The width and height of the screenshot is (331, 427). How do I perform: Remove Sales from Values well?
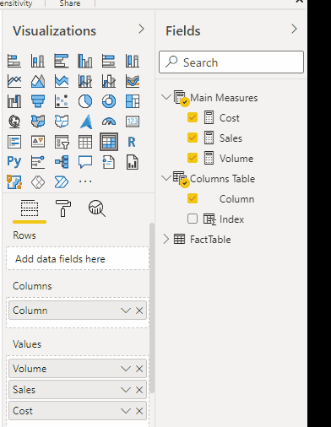click(x=139, y=390)
